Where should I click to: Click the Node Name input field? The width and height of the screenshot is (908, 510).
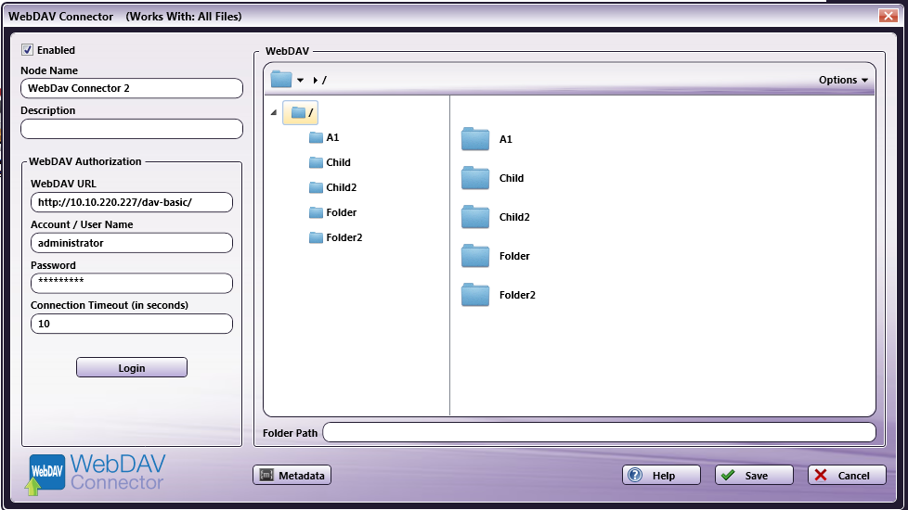(x=132, y=88)
